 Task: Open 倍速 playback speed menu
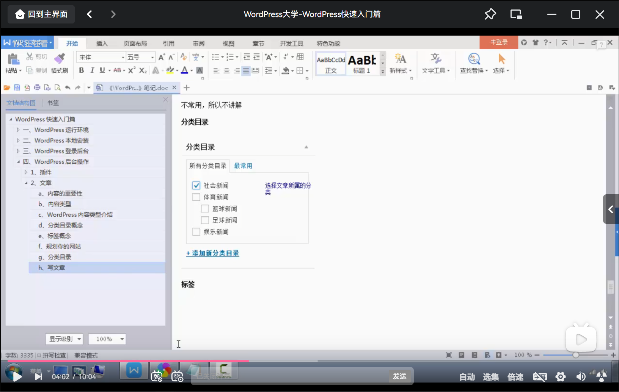coord(515,376)
